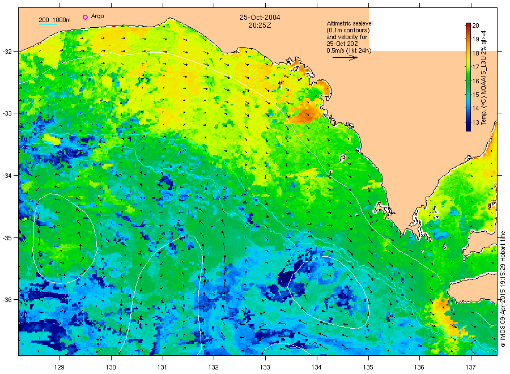
Task: Click the cyan depth contour legend line
Action: pyautogui.click(x=48, y=24)
